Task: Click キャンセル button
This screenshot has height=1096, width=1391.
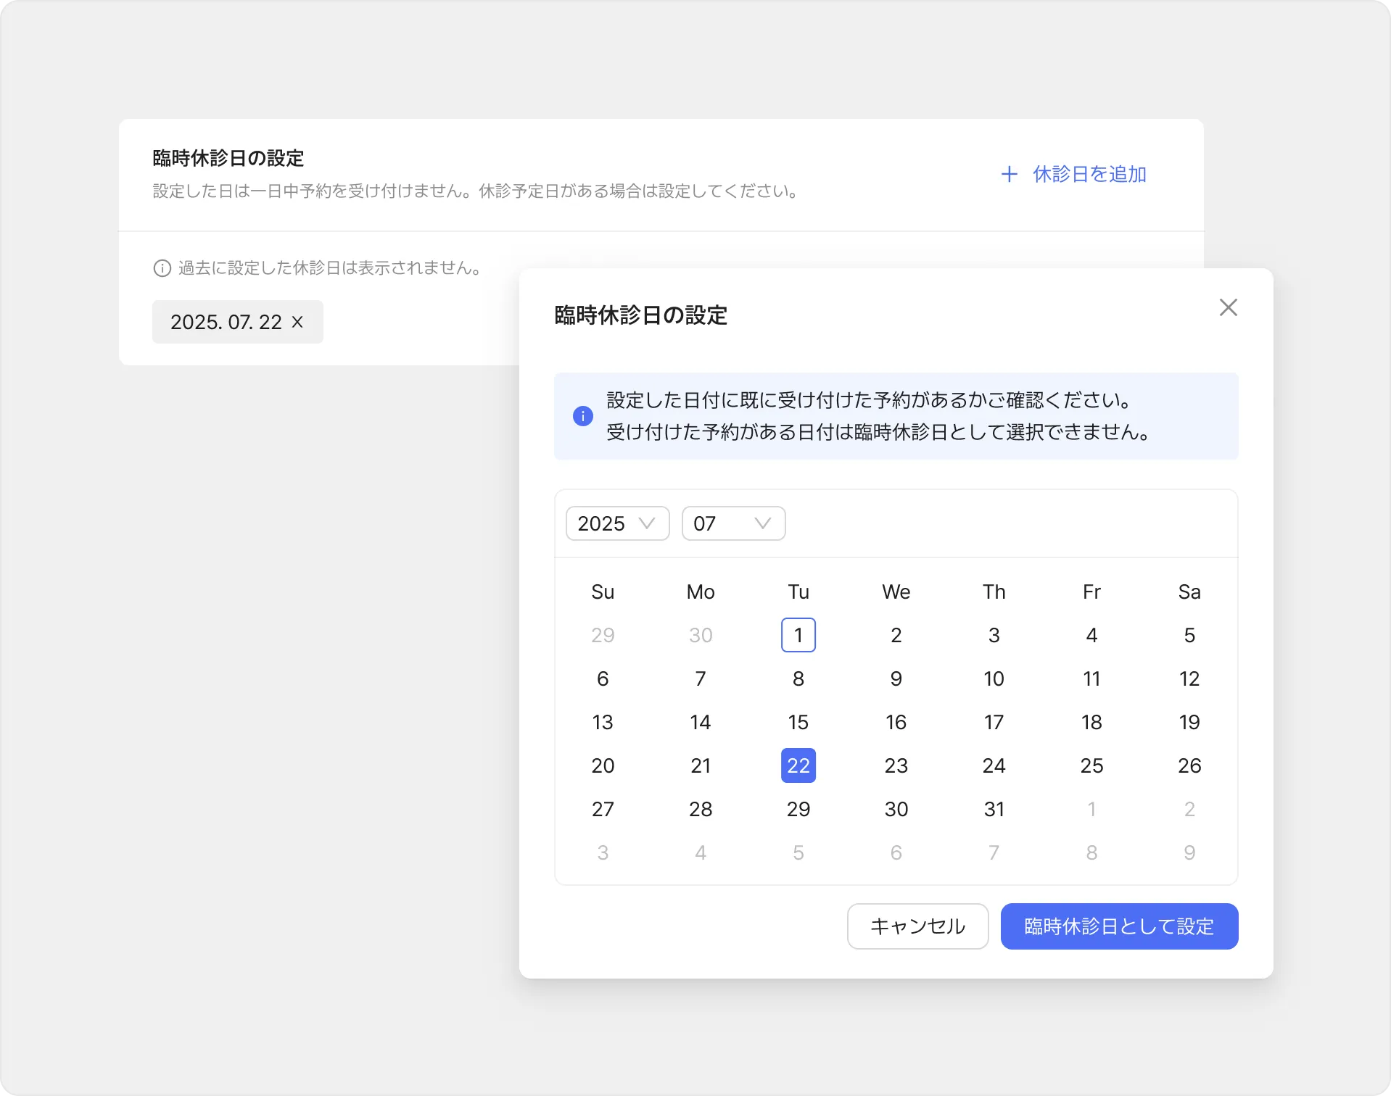Action: coord(917,926)
